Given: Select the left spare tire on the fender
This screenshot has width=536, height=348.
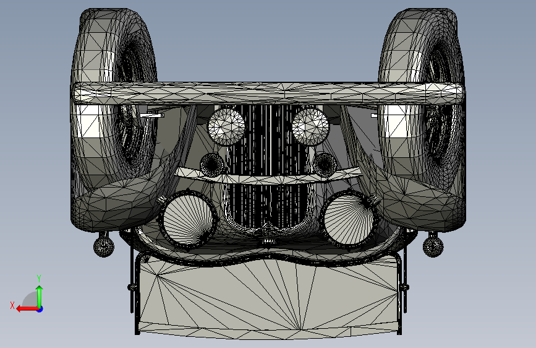Looking at the screenshot, I should pos(113,99).
